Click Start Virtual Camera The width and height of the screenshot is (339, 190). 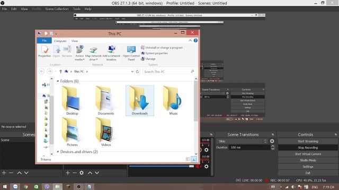pos(308,154)
